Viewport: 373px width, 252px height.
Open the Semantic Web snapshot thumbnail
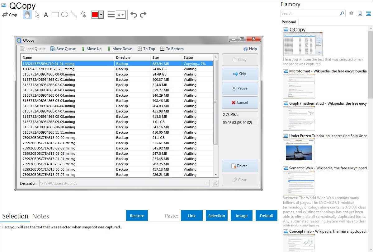point(299,183)
